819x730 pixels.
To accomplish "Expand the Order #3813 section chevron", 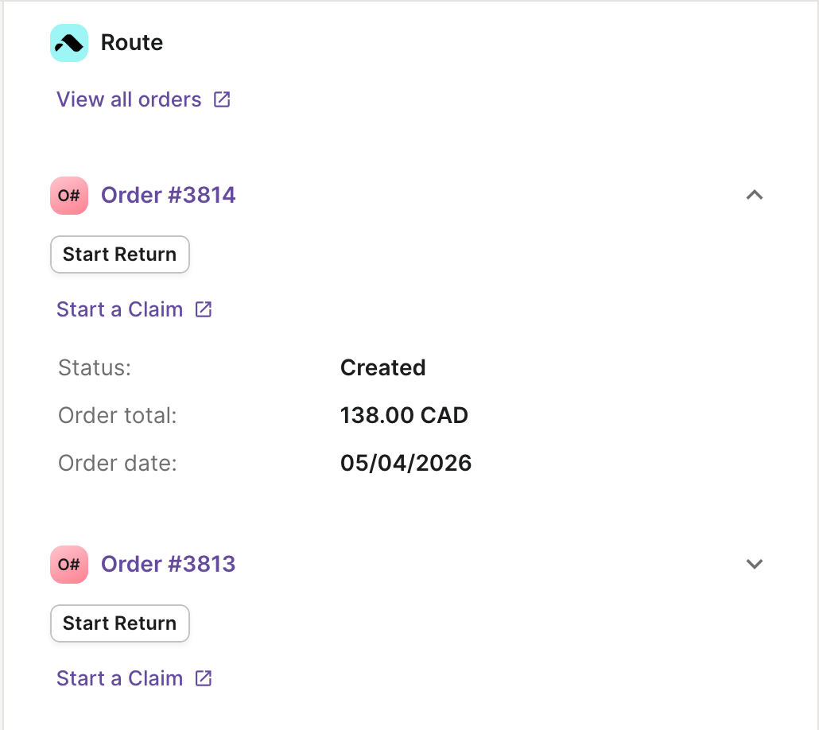I will click(x=755, y=564).
